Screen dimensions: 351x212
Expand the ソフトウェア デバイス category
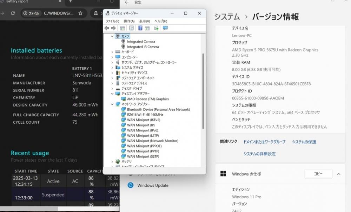pyautogui.click(x=112, y=83)
